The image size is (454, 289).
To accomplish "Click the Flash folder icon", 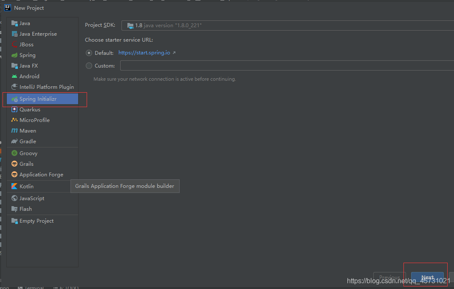I will [14, 209].
